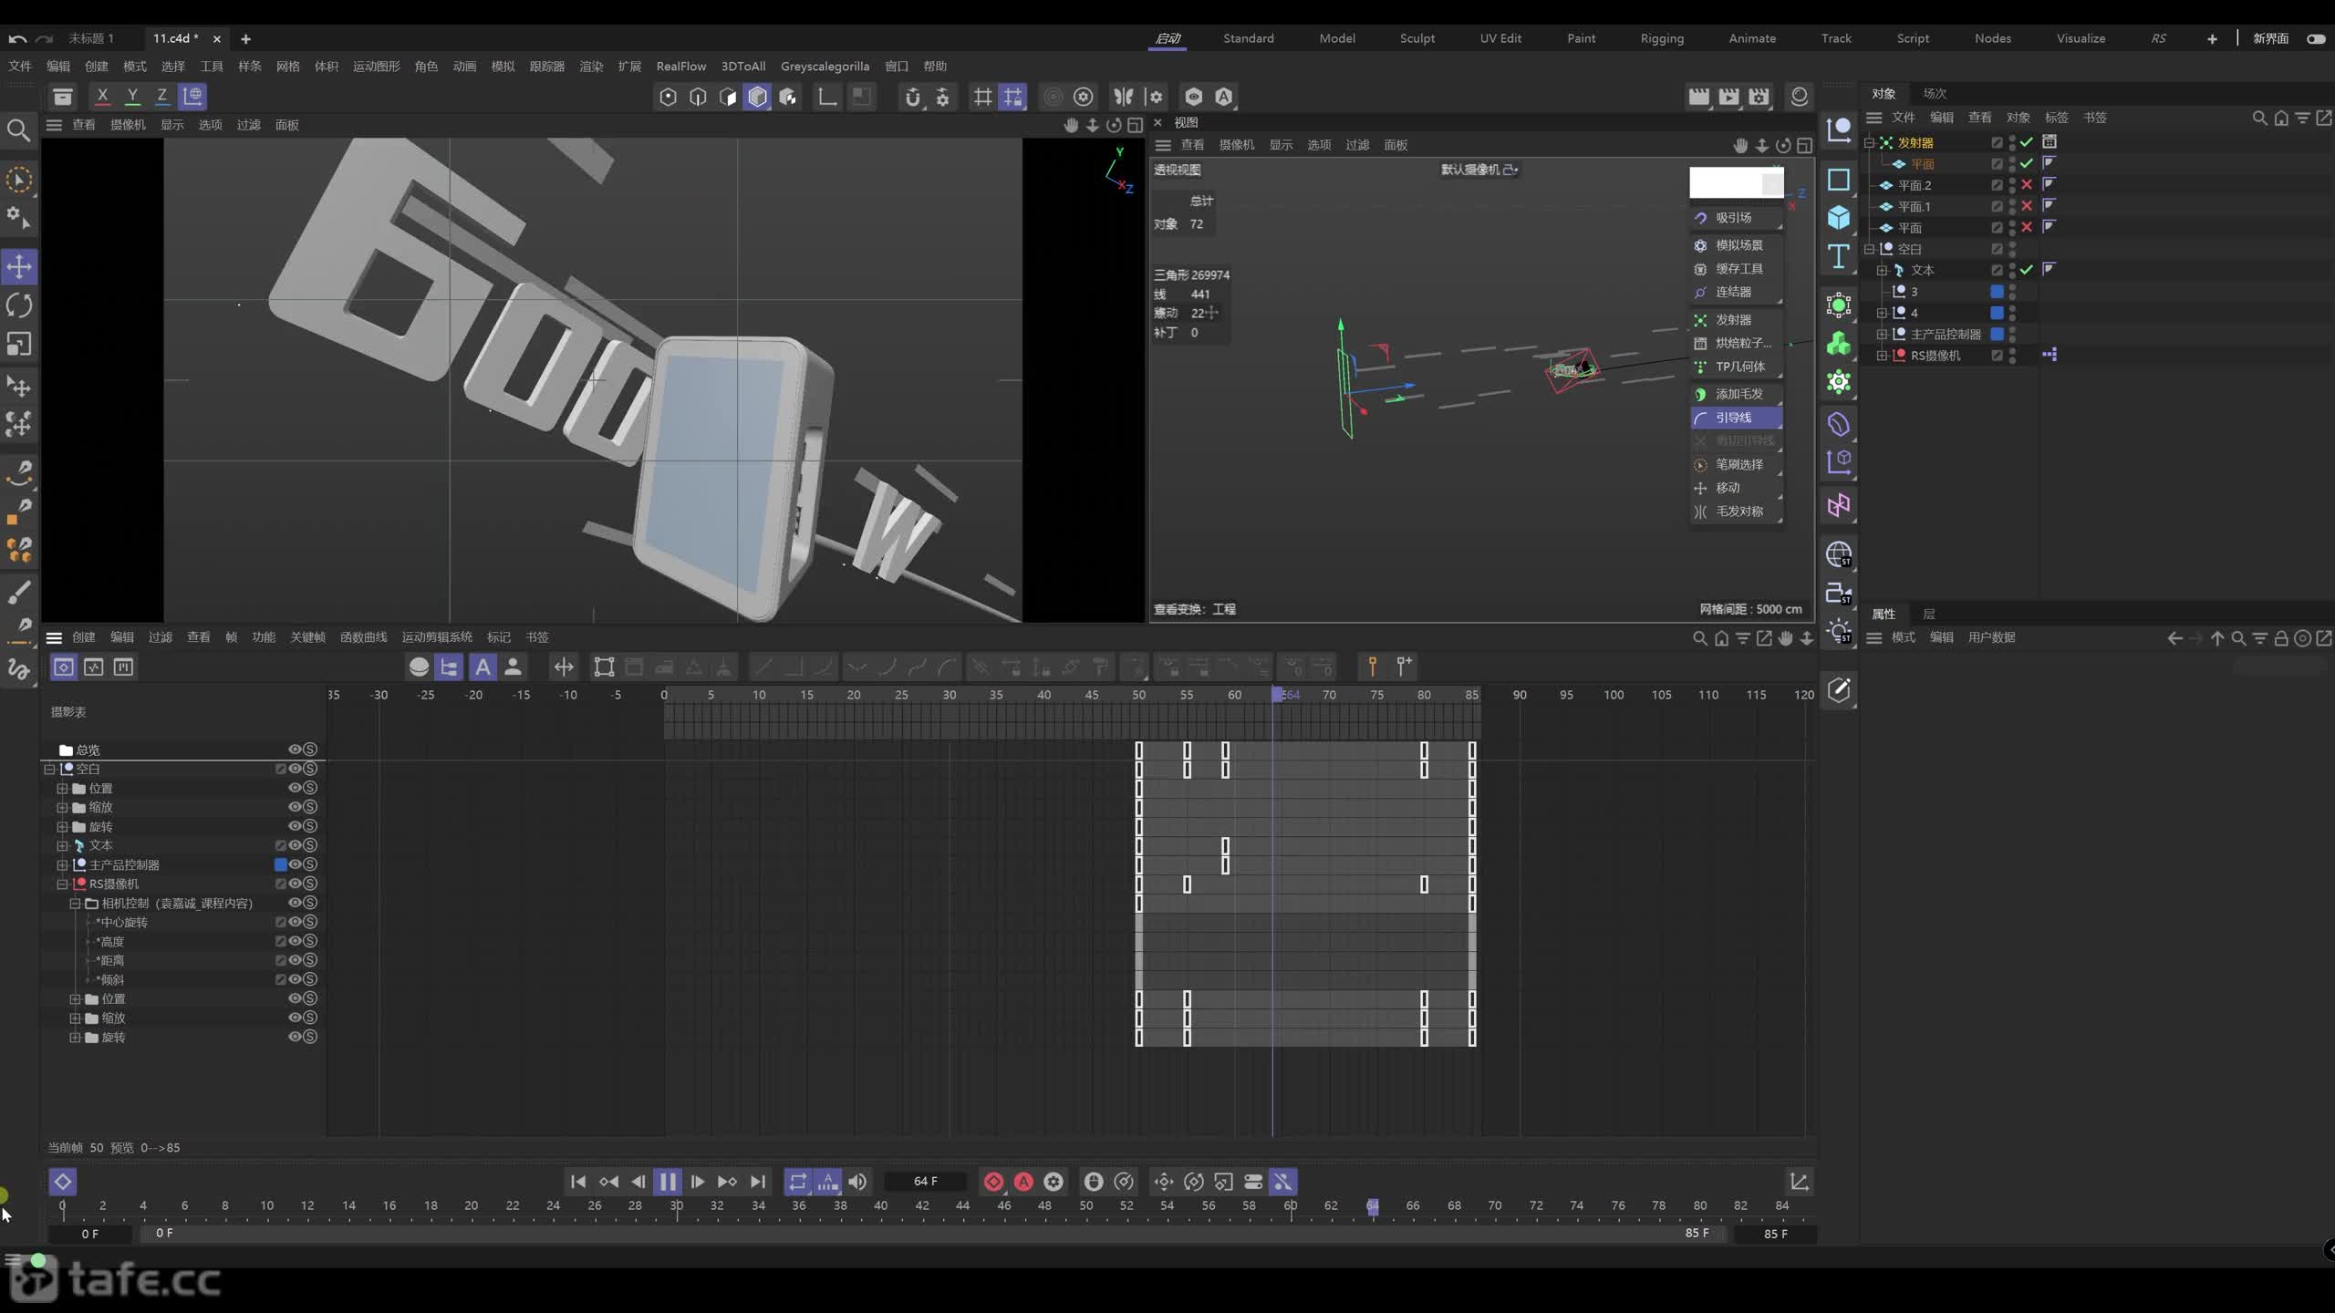Go to end of animation
2335x1313 pixels.
[758, 1182]
